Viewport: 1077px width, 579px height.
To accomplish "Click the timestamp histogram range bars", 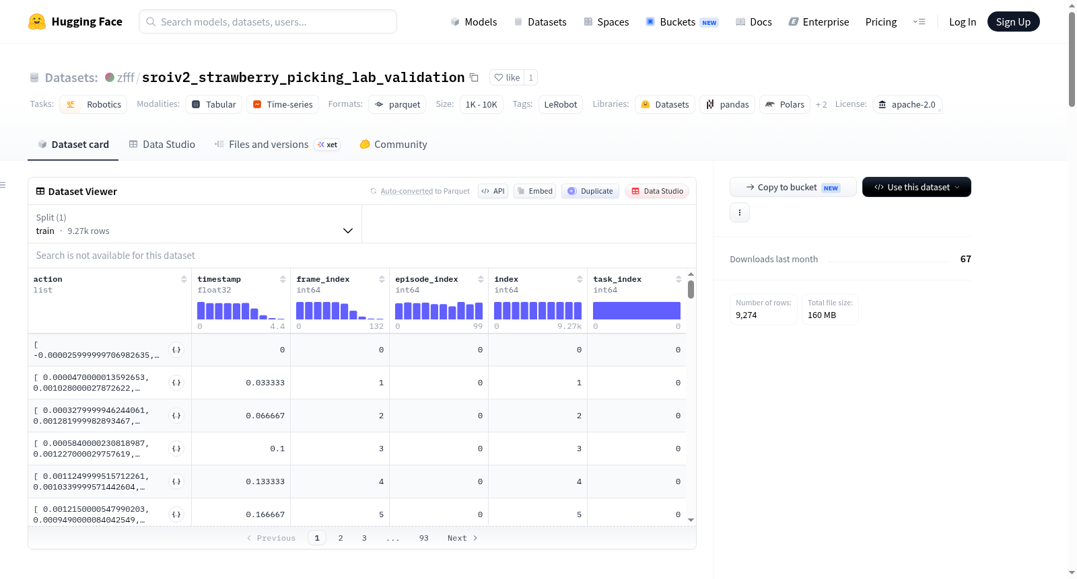I will point(241,311).
